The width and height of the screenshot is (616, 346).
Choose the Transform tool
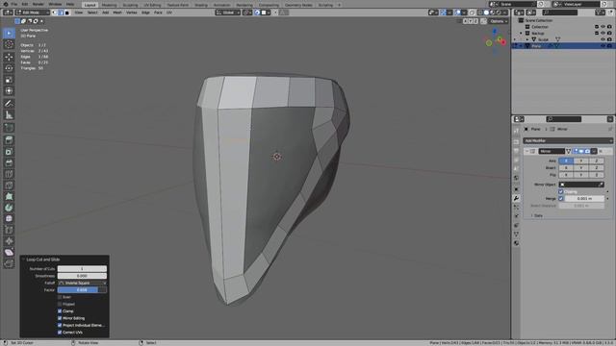point(9,91)
